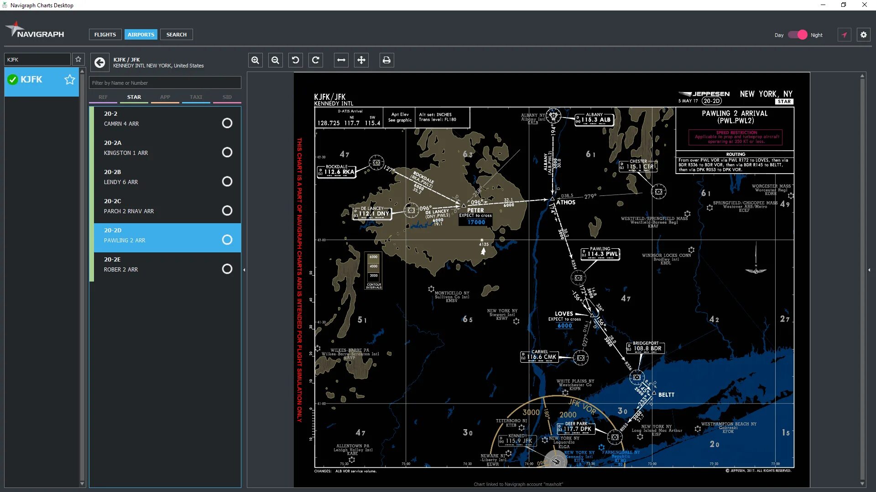
Task: Print the current chart
Action: pyautogui.click(x=387, y=60)
